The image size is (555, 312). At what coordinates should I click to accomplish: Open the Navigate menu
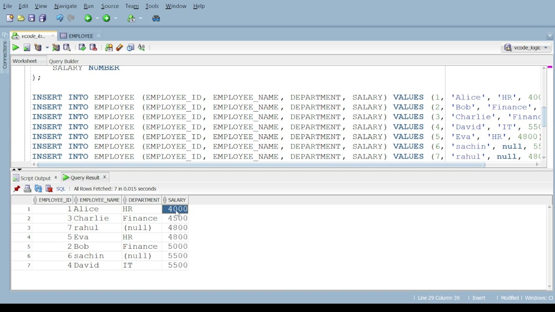pyautogui.click(x=65, y=6)
